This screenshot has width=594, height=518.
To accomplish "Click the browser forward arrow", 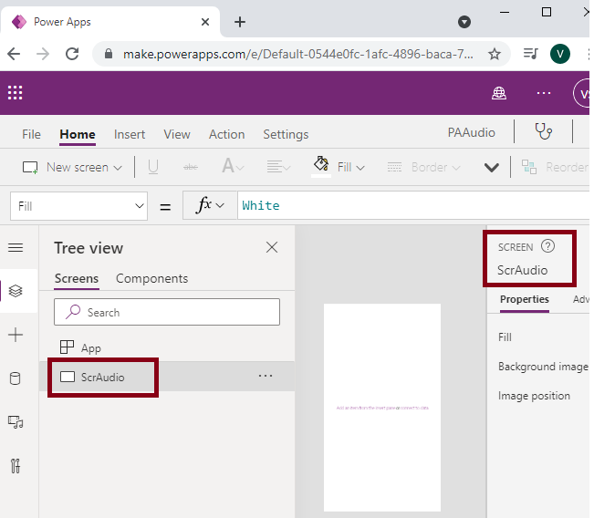I will click(43, 54).
